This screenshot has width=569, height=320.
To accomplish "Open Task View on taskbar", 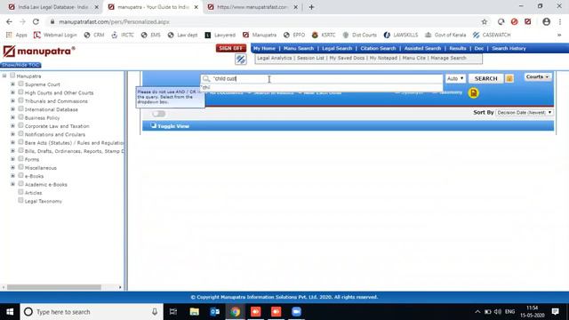I will [173, 312].
